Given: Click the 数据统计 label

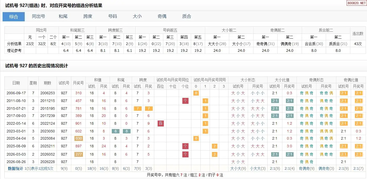Looking at the screenshot, I should tap(15, 168).
